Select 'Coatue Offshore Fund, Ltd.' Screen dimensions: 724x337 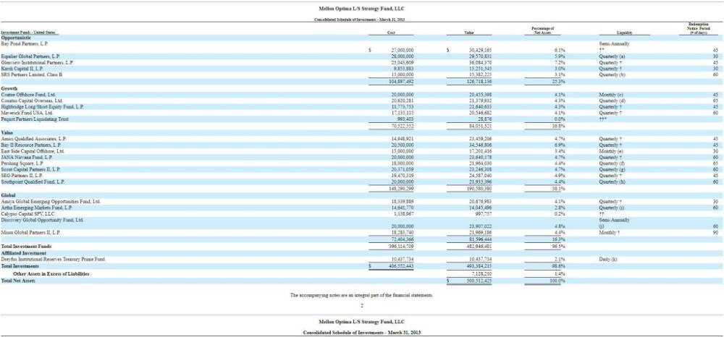coord(28,95)
